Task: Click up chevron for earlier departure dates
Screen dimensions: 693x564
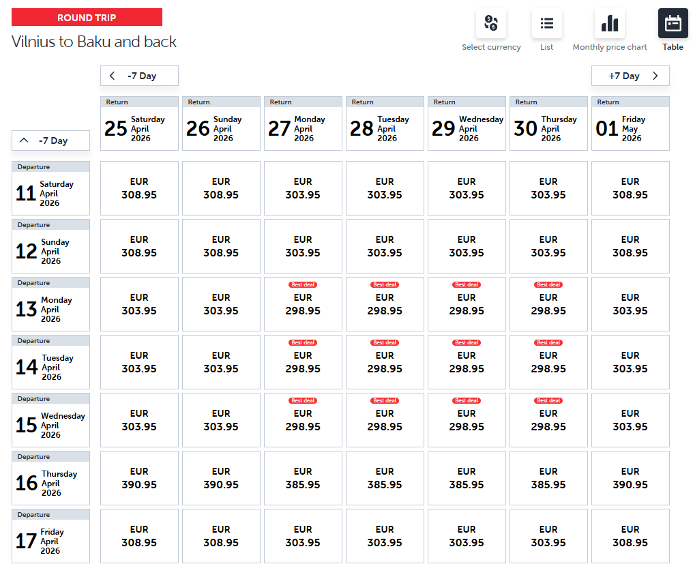Action: (x=25, y=140)
